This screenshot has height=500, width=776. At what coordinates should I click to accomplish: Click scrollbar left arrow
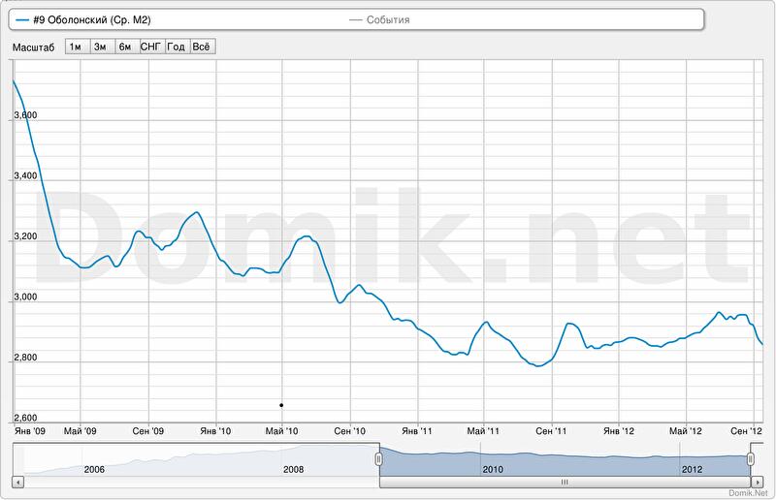(17, 481)
